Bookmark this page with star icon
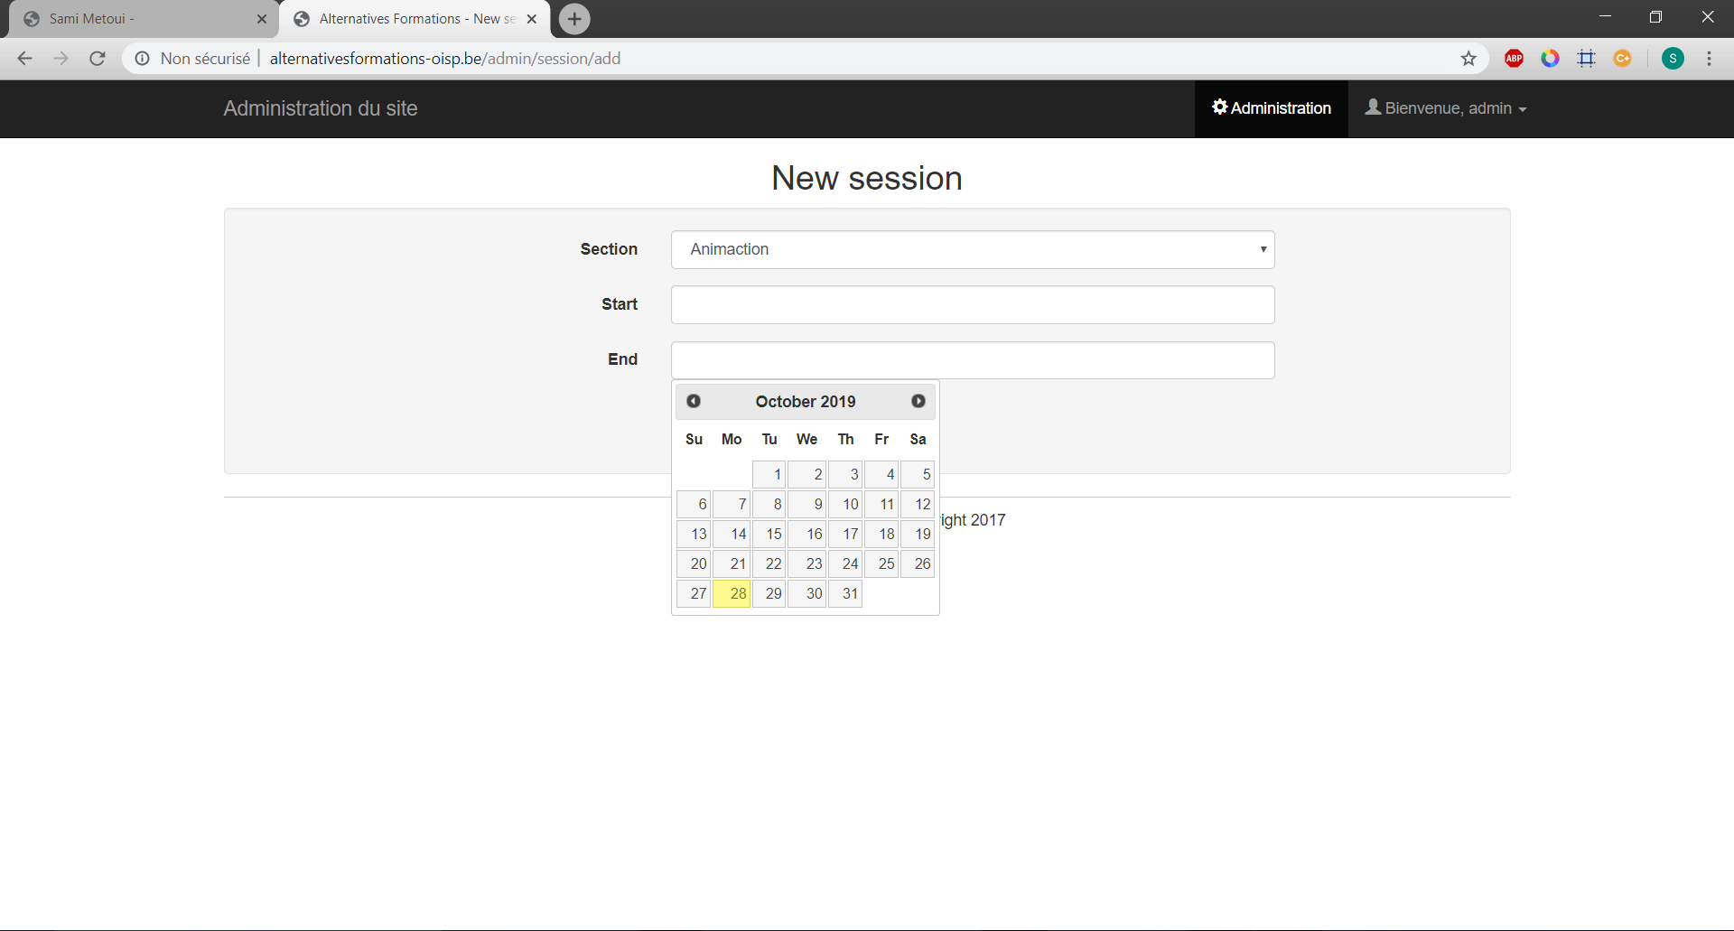The height and width of the screenshot is (931, 1734). pos(1468,59)
